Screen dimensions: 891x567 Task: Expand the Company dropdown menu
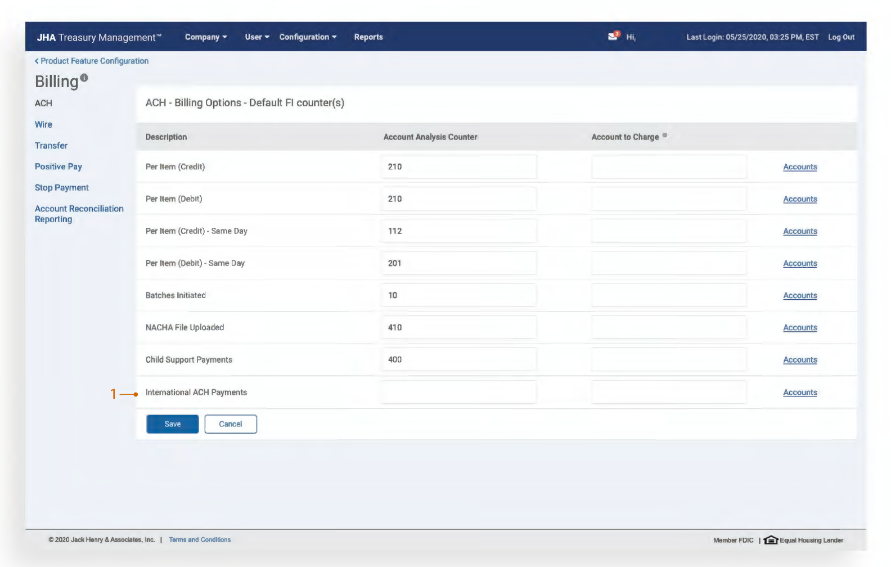tap(206, 37)
